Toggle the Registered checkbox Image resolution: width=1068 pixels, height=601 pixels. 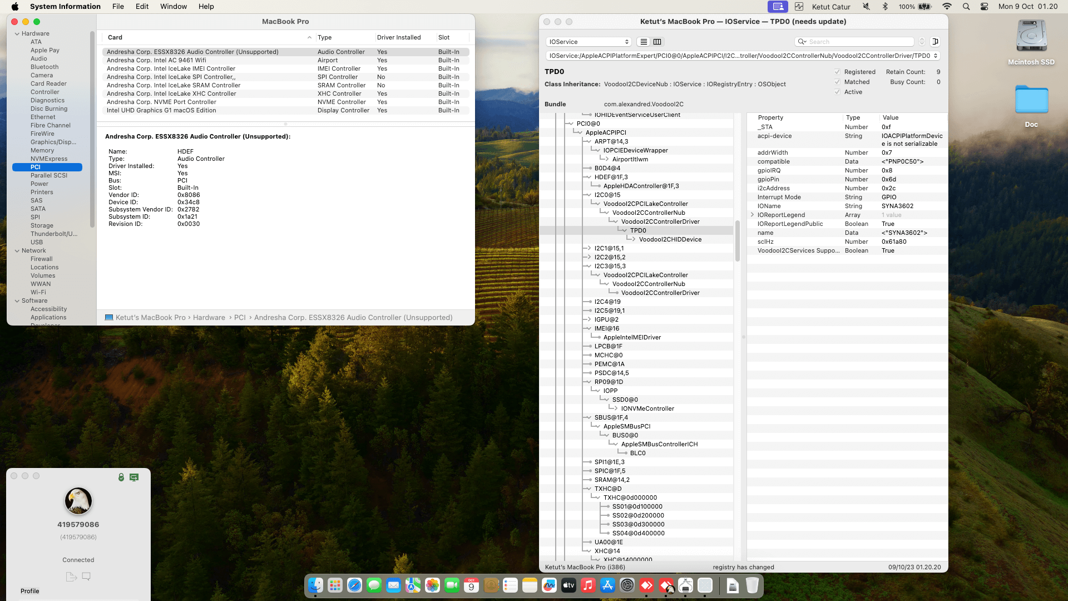coord(837,72)
